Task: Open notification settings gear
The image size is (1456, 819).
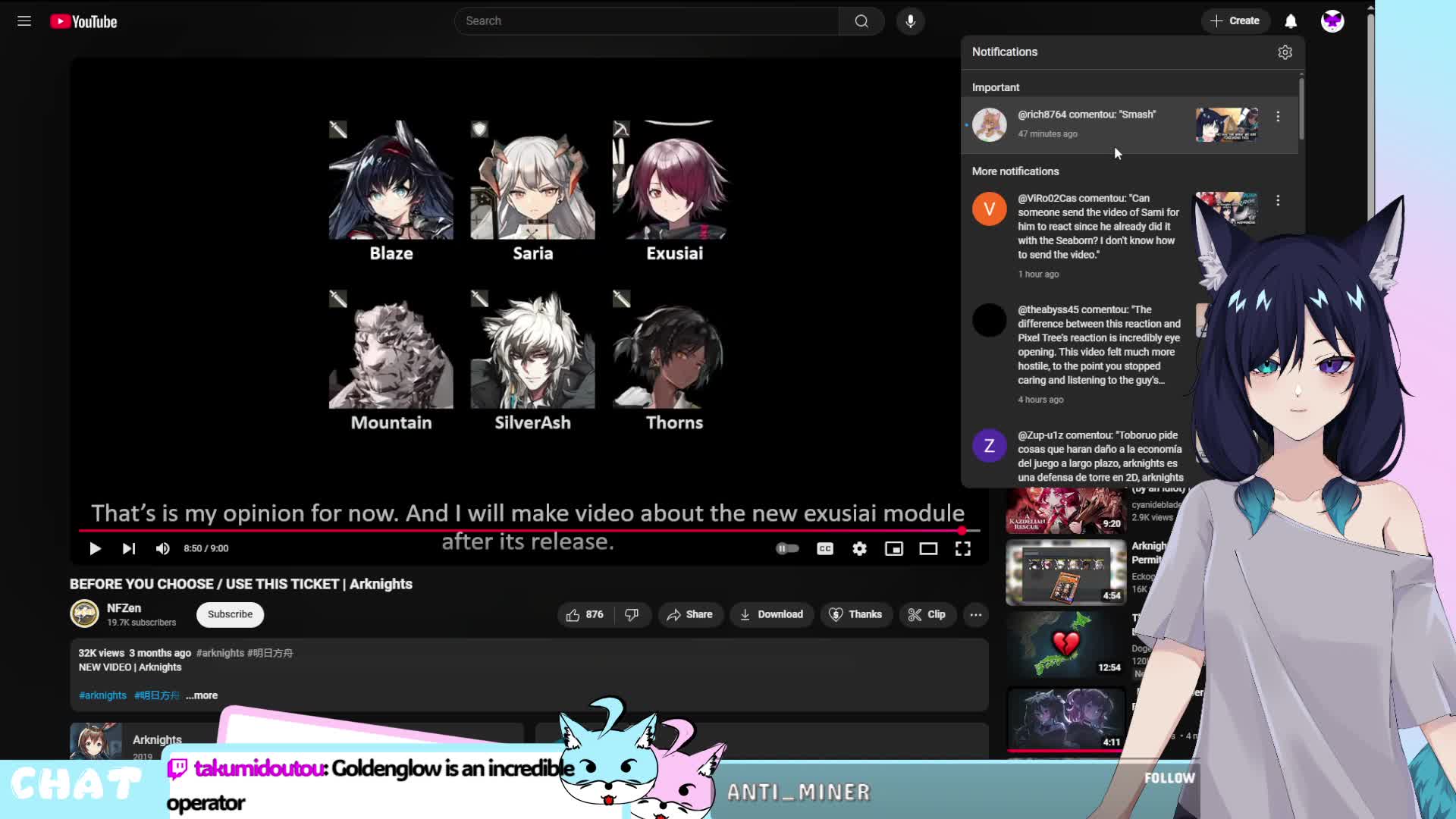Action: [1285, 52]
